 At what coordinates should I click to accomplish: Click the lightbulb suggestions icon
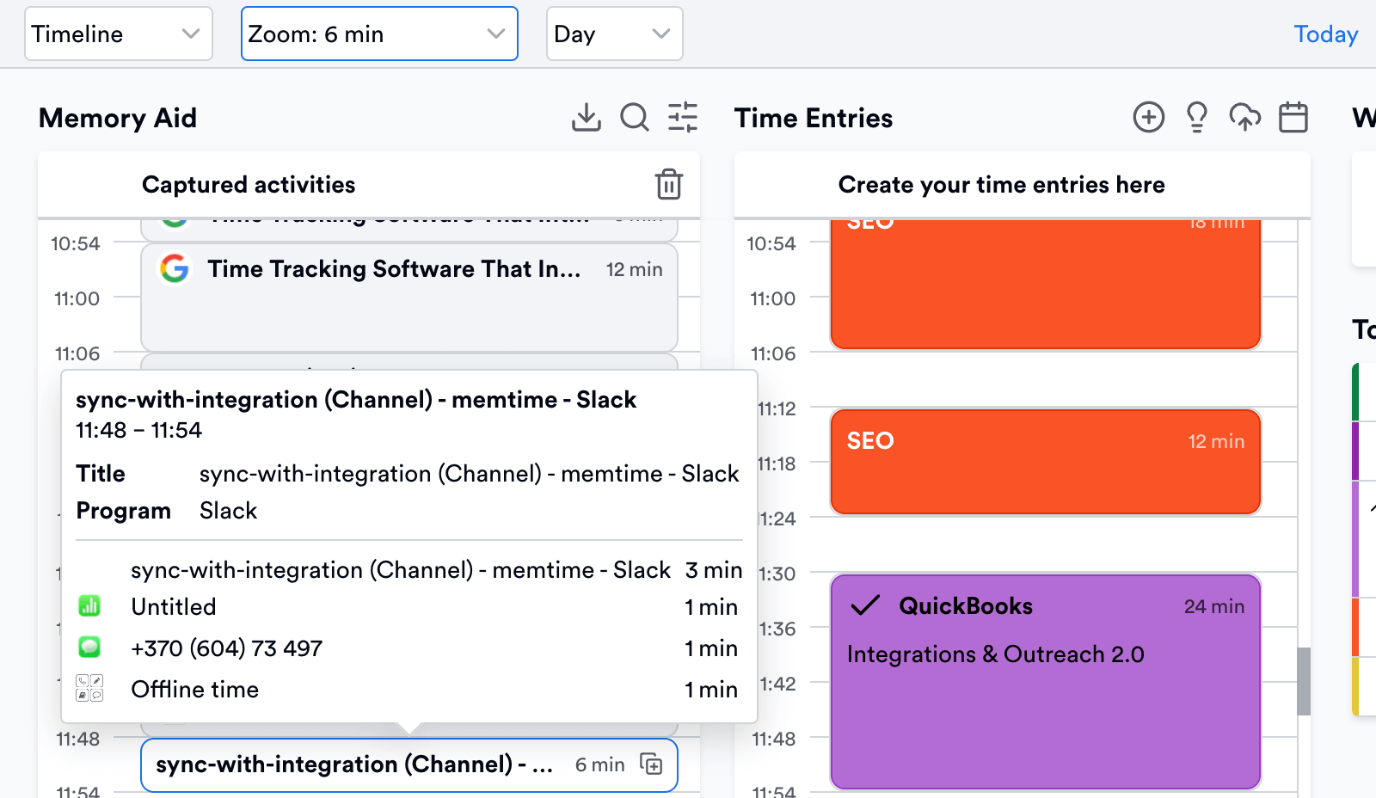click(x=1197, y=117)
